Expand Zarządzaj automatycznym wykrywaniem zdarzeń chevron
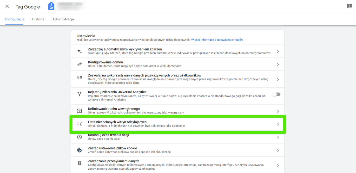The width and height of the screenshot is (356, 173). (278, 51)
